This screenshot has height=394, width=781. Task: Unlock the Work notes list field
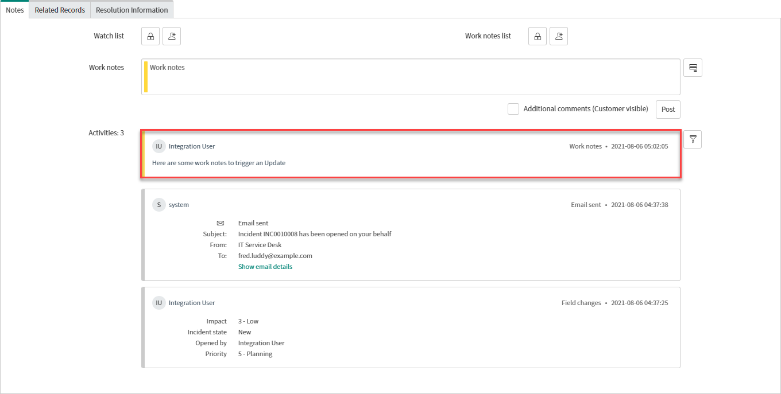click(x=537, y=36)
